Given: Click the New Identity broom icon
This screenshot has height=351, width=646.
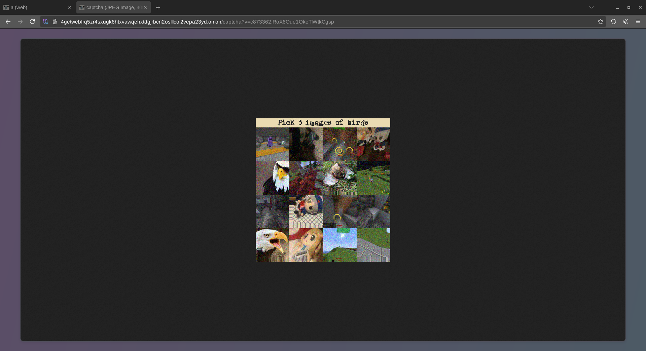Looking at the screenshot, I should (625, 22).
